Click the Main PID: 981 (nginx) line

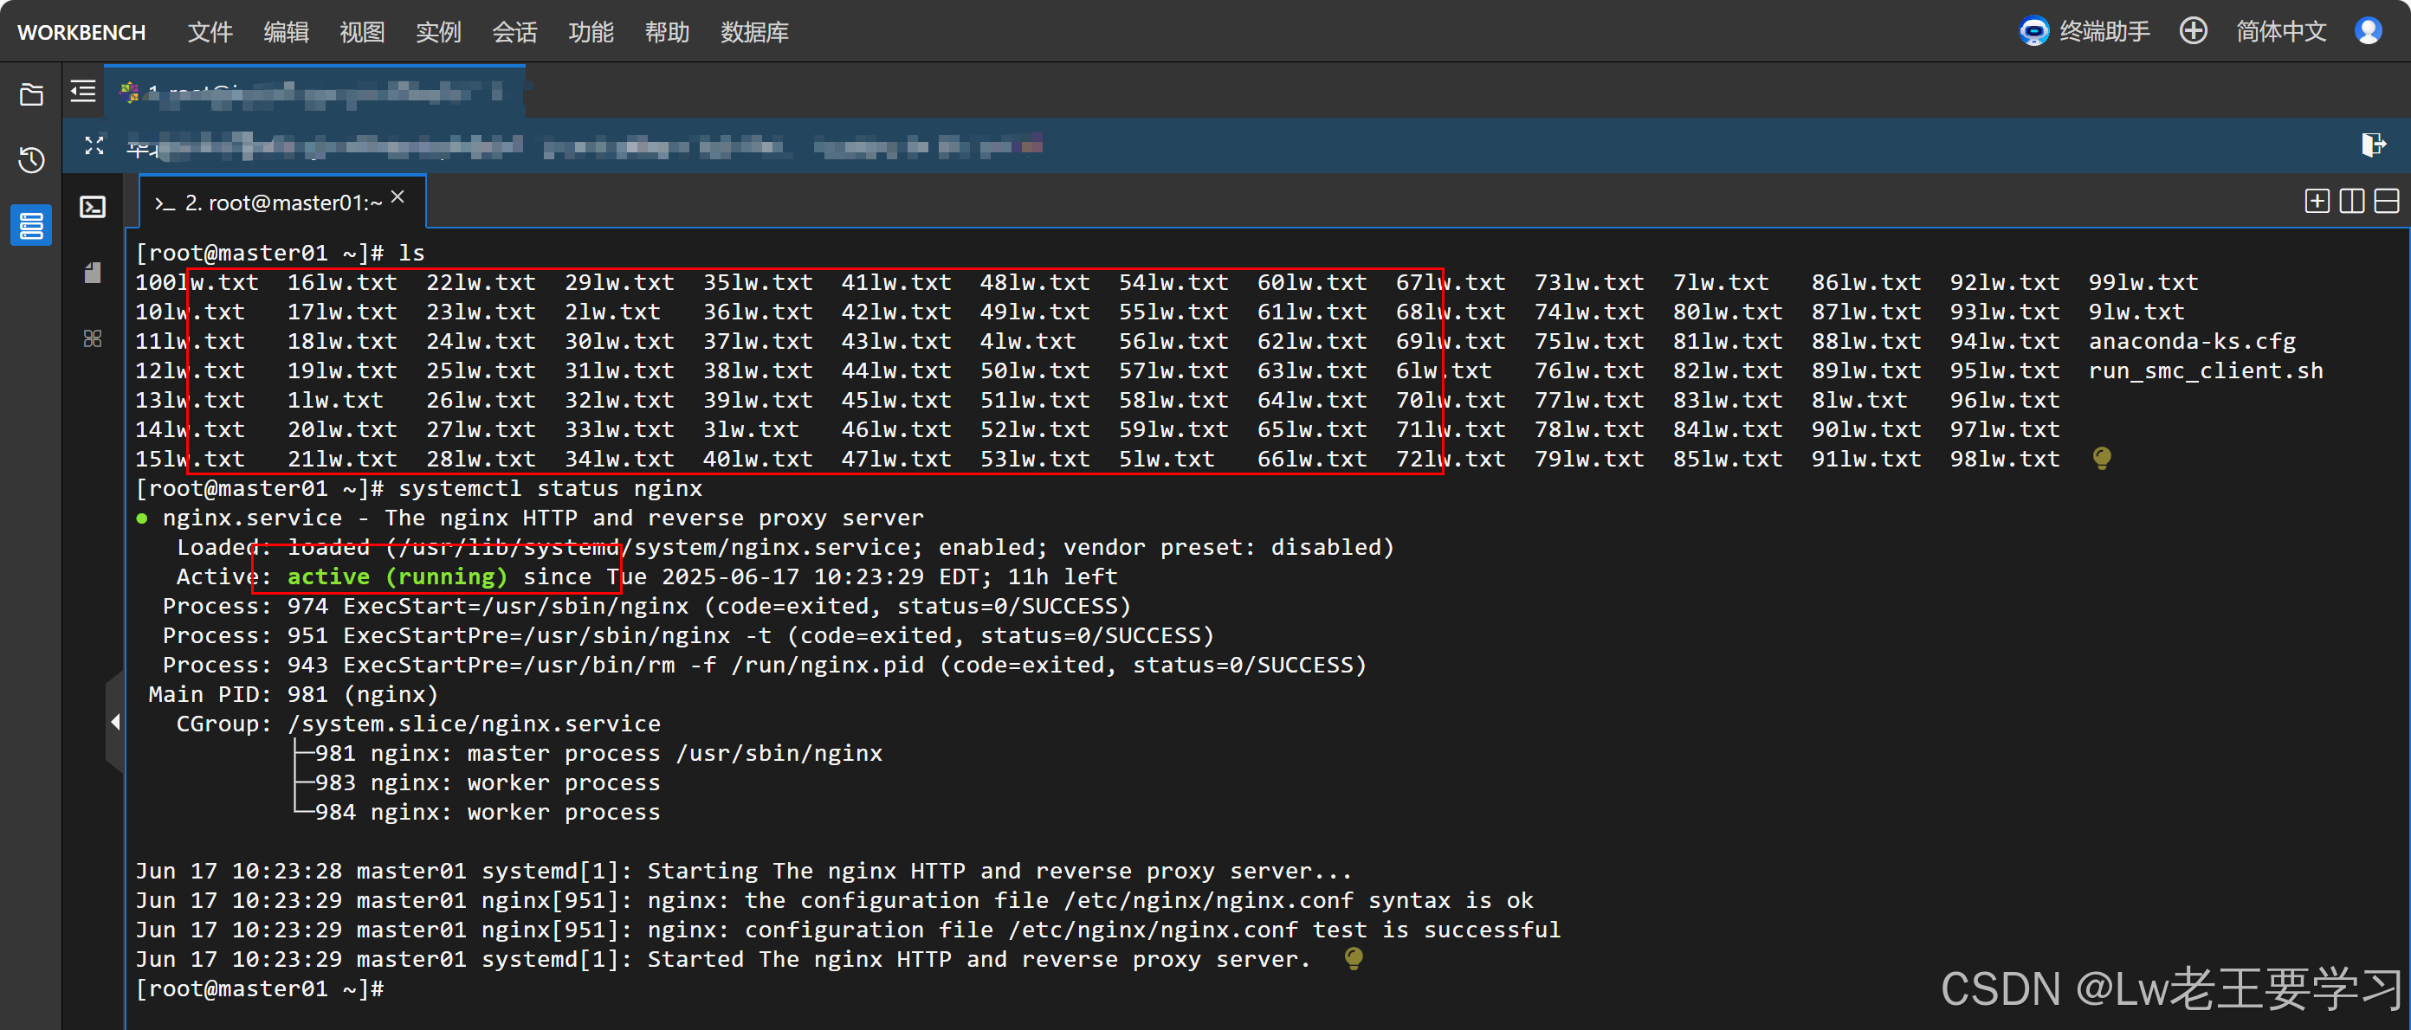point(293,694)
